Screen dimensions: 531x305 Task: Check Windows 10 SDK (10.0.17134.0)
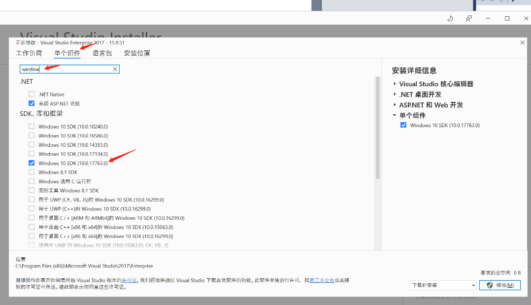point(32,154)
